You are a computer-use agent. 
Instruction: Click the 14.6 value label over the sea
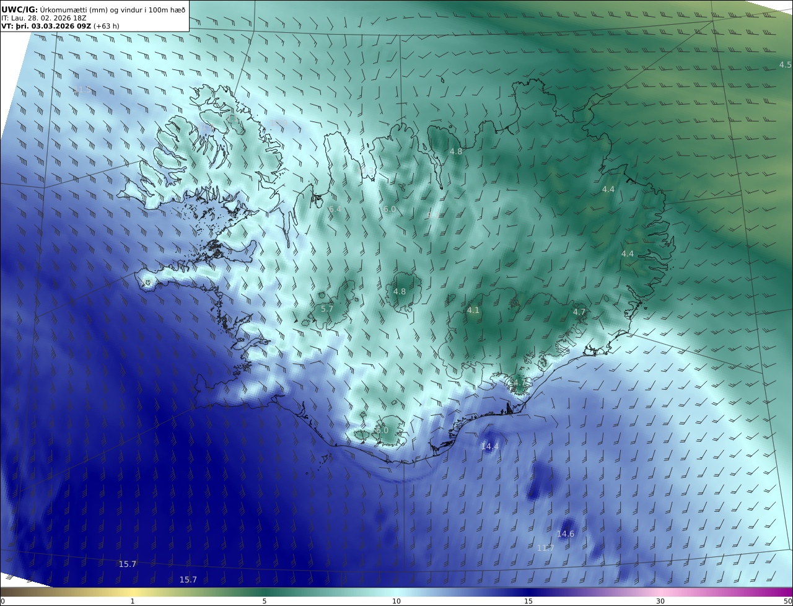(x=565, y=534)
